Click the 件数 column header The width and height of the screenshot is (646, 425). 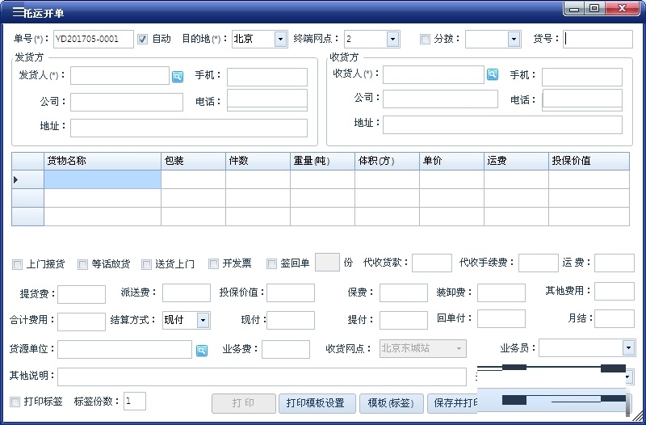click(x=258, y=161)
